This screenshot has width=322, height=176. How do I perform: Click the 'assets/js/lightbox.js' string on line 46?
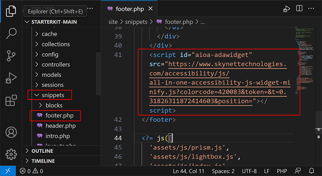click(x=193, y=157)
